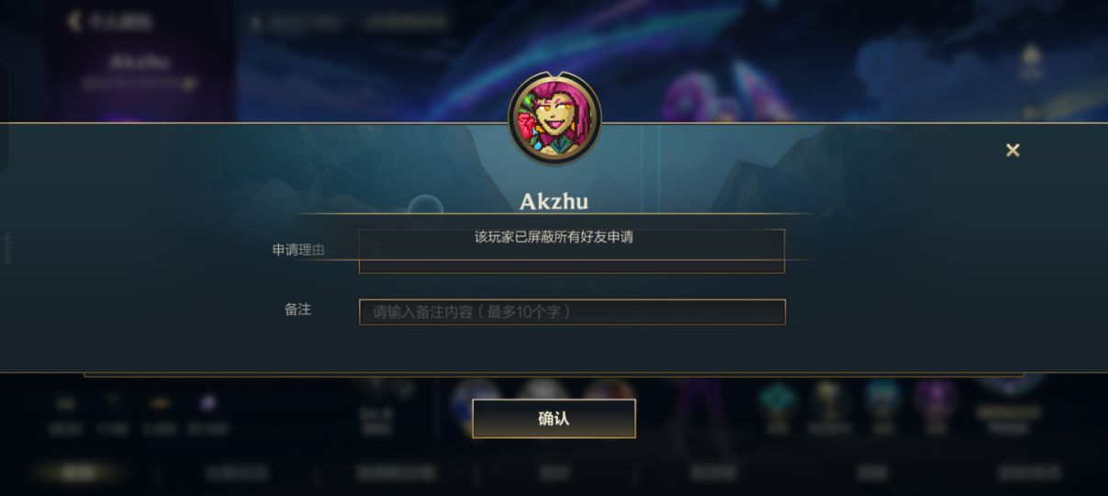The width and height of the screenshot is (1108, 496).
Task: Open the highlighted first bottom tab
Action: point(79,472)
